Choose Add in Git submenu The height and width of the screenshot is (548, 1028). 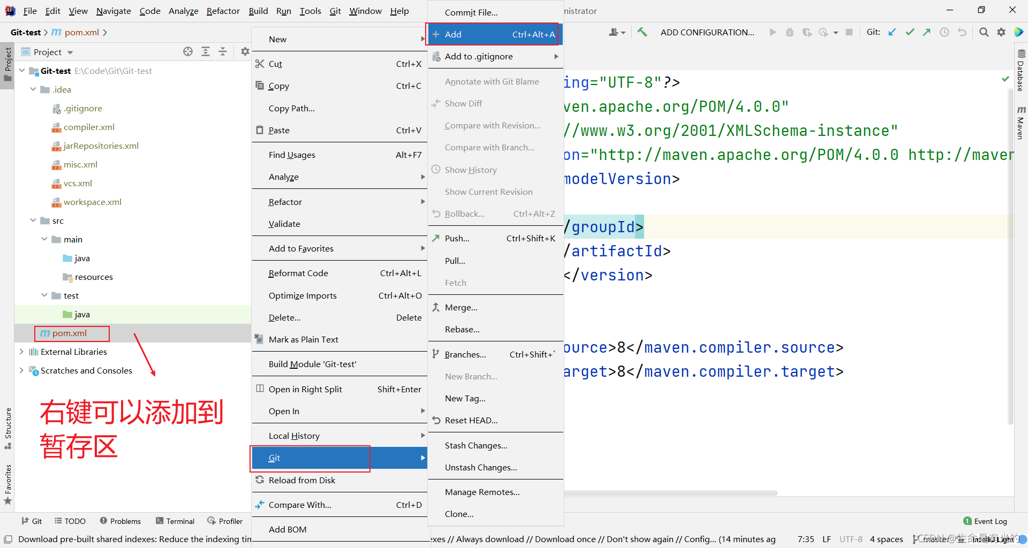pyautogui.click(x=495, y=34)
